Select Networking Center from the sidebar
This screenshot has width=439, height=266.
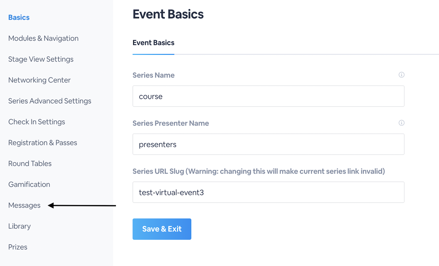click(x=39, y=80)
